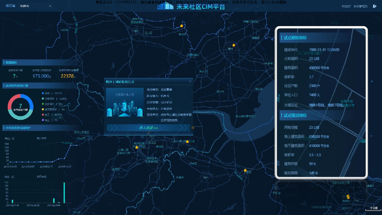Toggle the 累计完成 line chart legend
The height and width of the screenshot is (215, 382).
coord(41,138)
